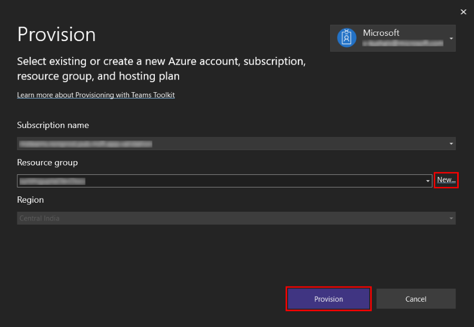The width and height of the screenshot is (474, 327).
Task: Close the Provision dialog window
Action: pos(463,12)
